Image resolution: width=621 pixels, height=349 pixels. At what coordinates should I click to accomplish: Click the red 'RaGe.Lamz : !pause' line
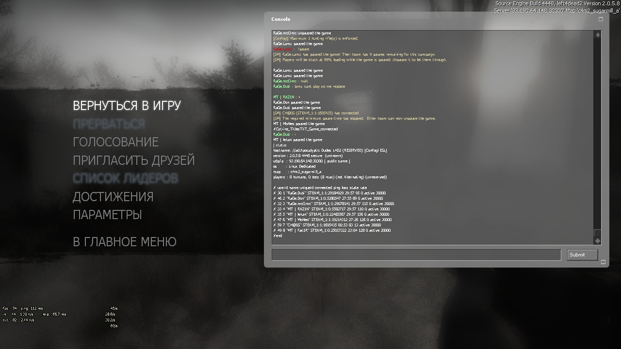291,49
